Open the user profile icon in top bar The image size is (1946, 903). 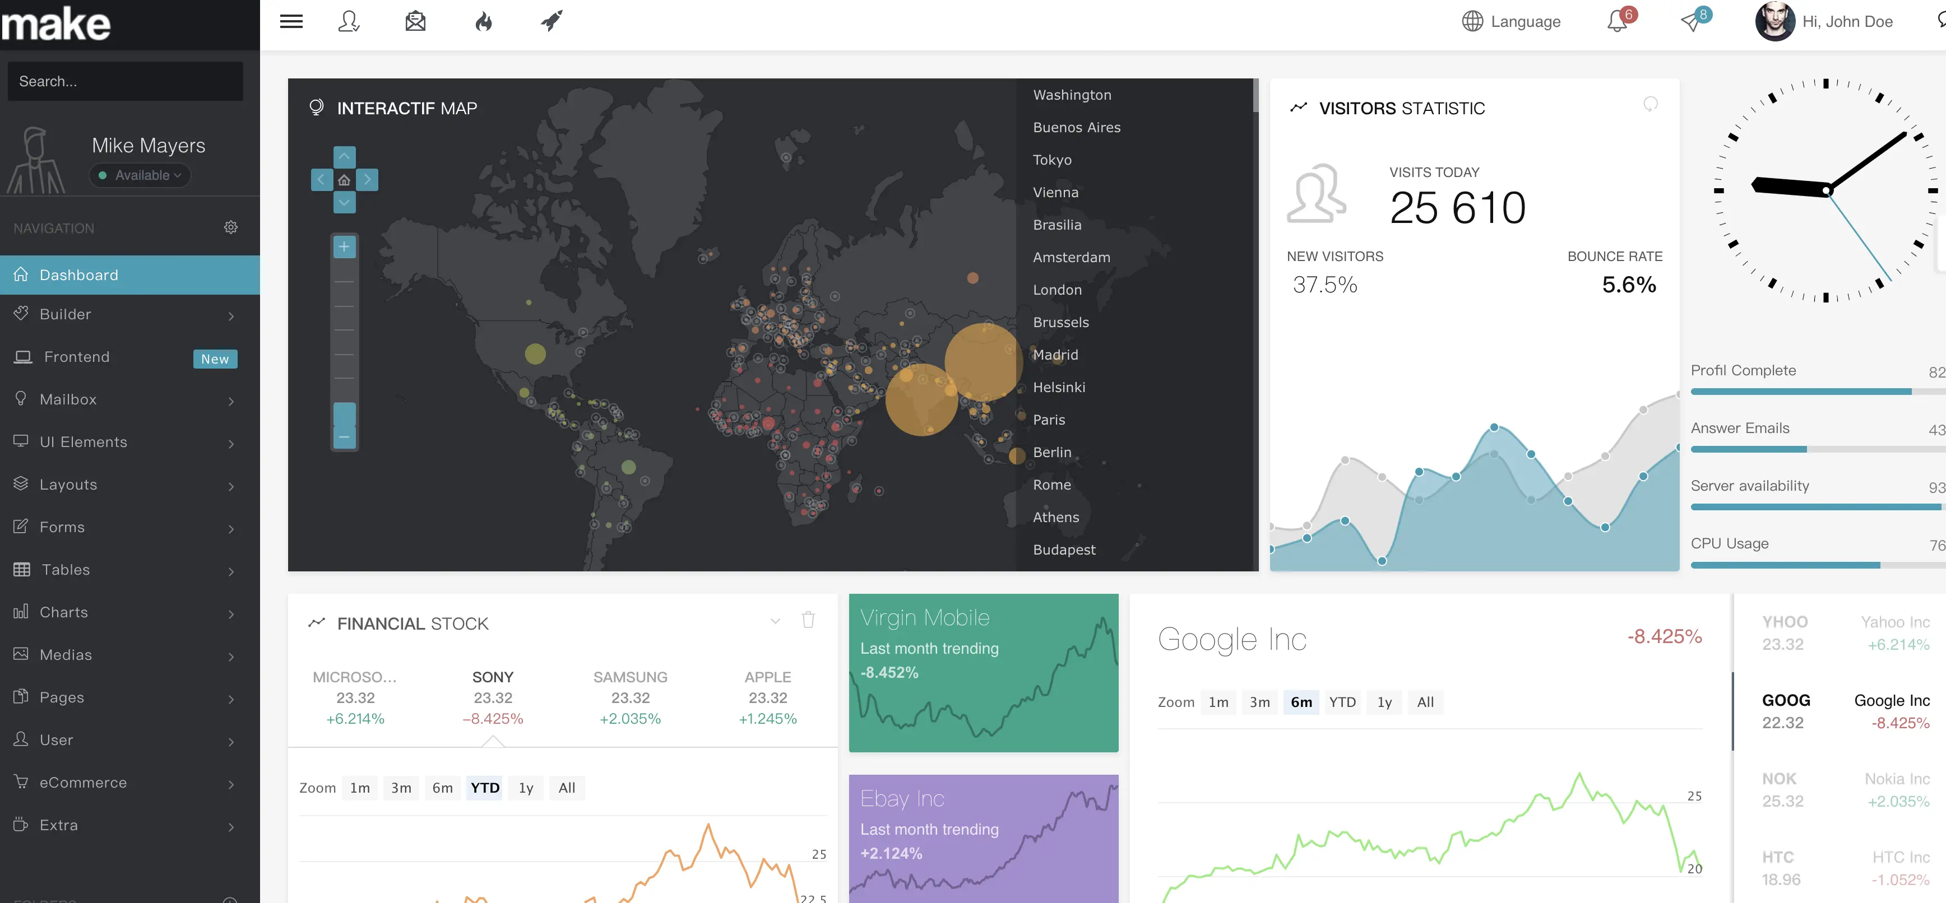tap(348, 21)
